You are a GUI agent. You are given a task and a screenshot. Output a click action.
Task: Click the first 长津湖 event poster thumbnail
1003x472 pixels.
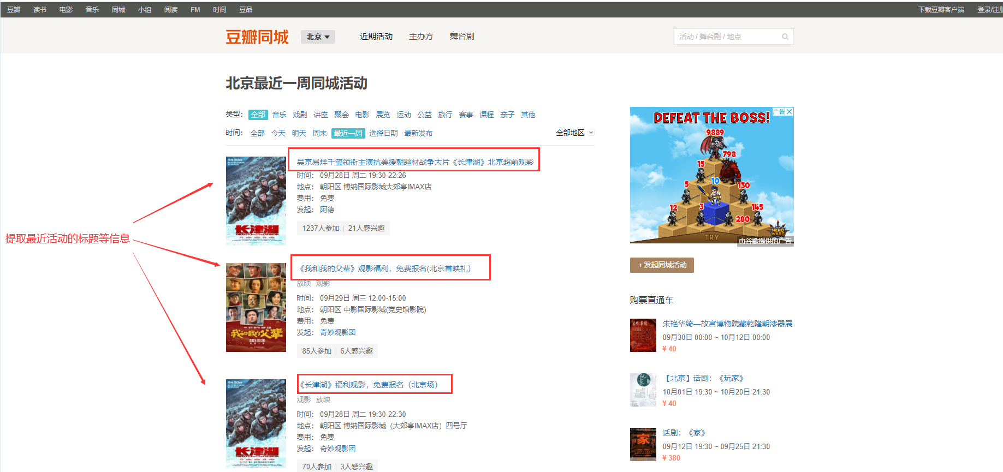click(256, 201)
